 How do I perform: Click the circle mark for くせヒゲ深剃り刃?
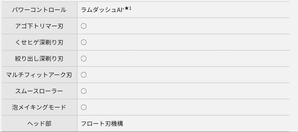(x=84, y=42)
